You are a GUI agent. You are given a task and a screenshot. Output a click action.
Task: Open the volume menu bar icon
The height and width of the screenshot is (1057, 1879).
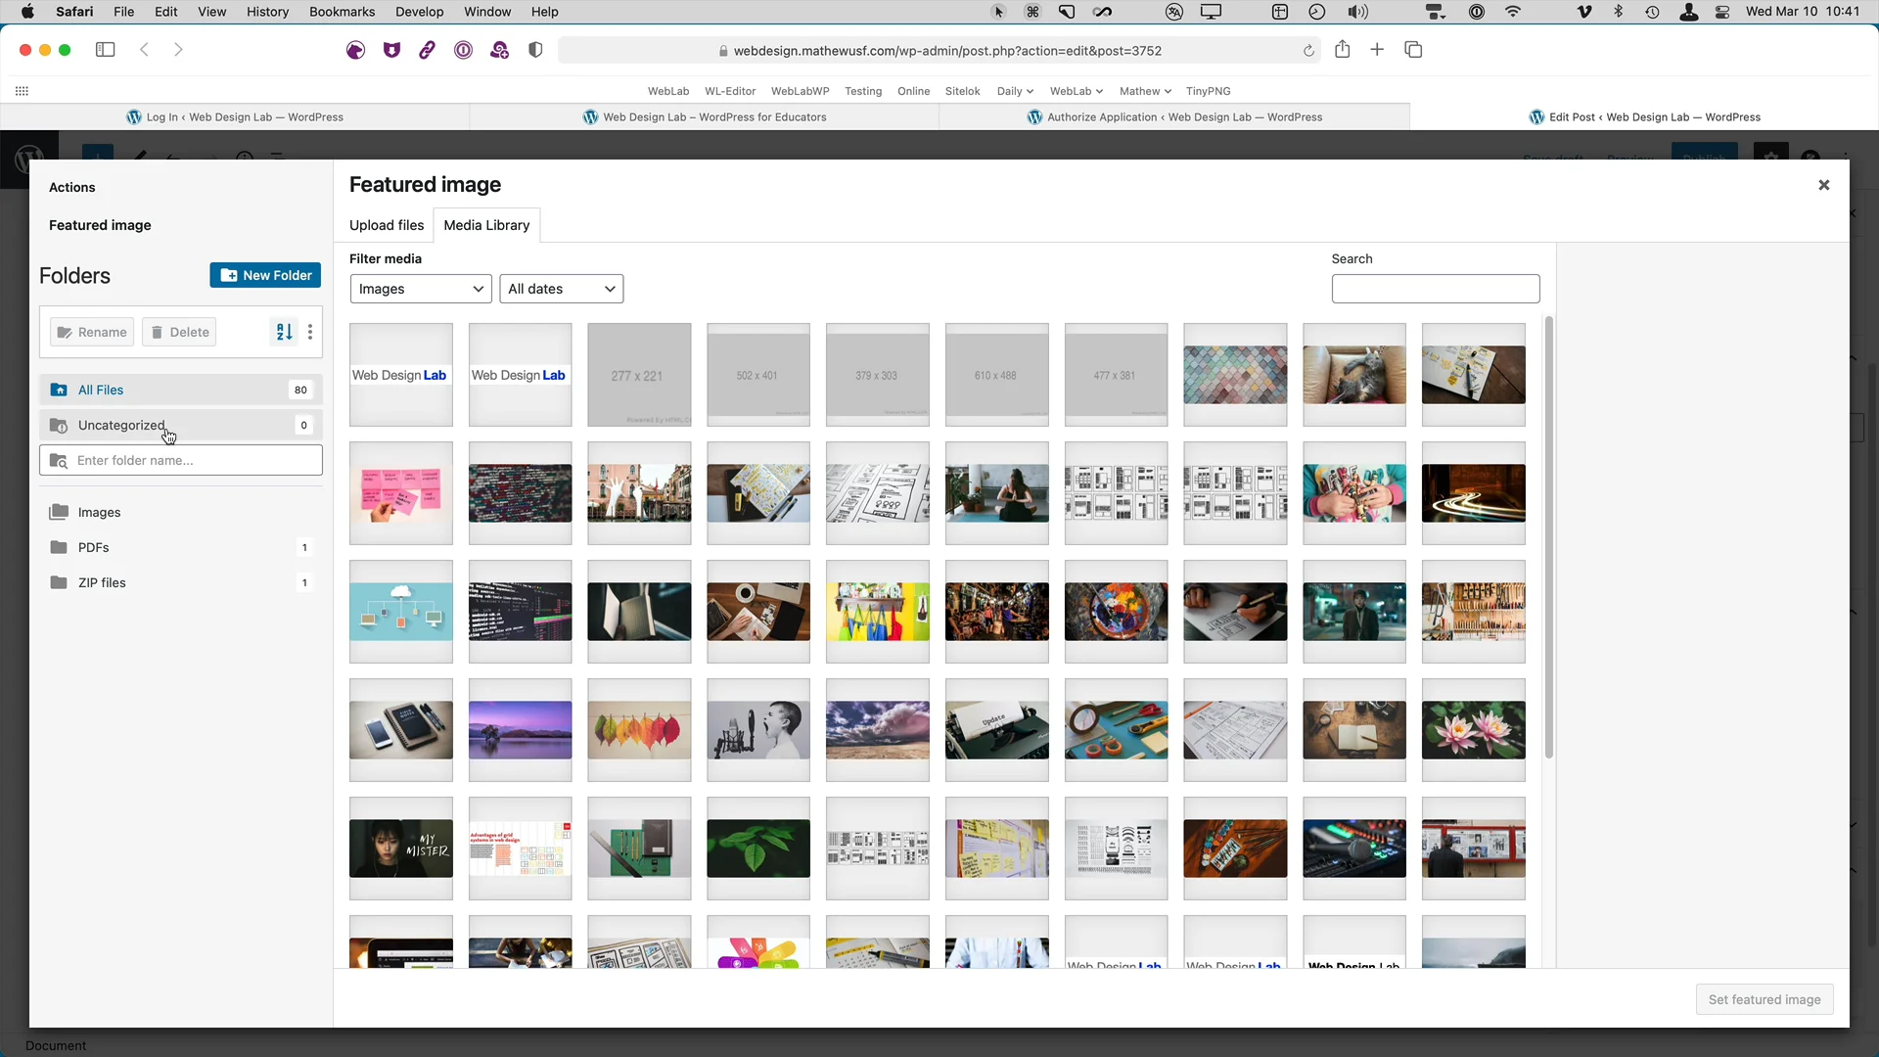pos(1357,12)
